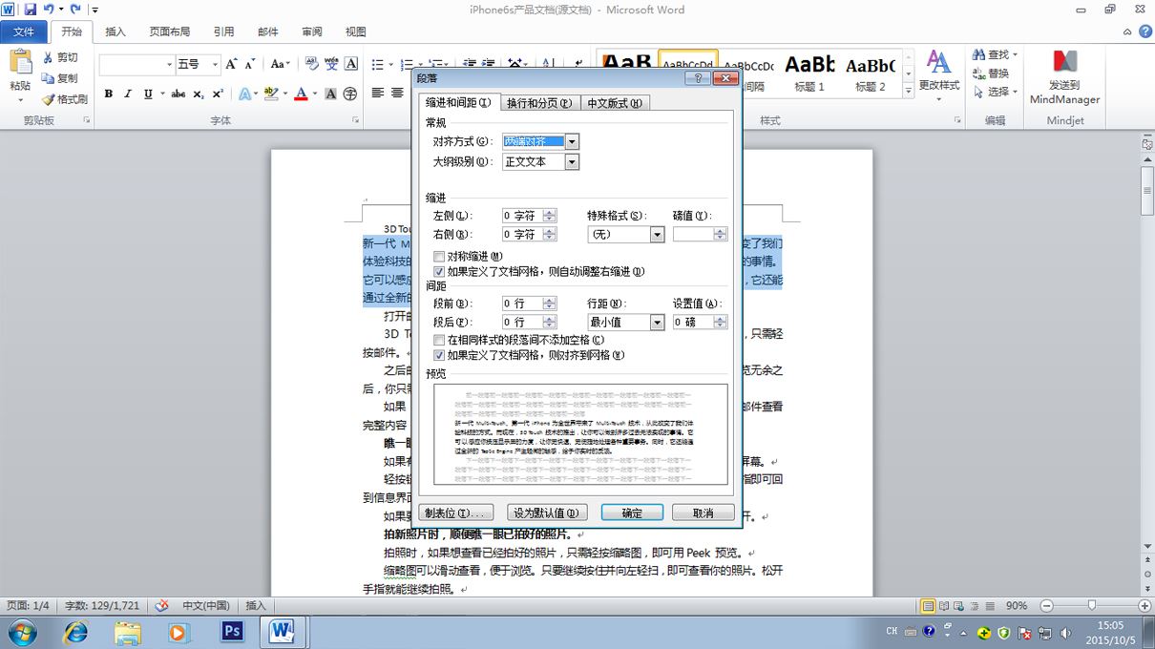Select the Format Painter (格式刷) brush
The image size is (1155, 649).
tap(48, 99)
